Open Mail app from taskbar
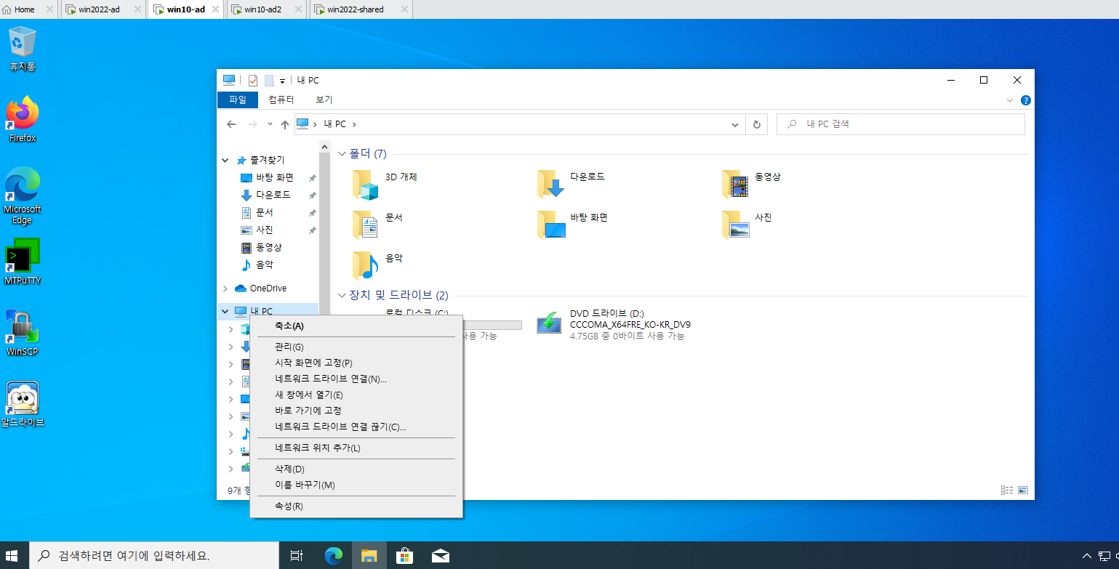This screenshot has height=569, width=1119. tap(440, 556)
